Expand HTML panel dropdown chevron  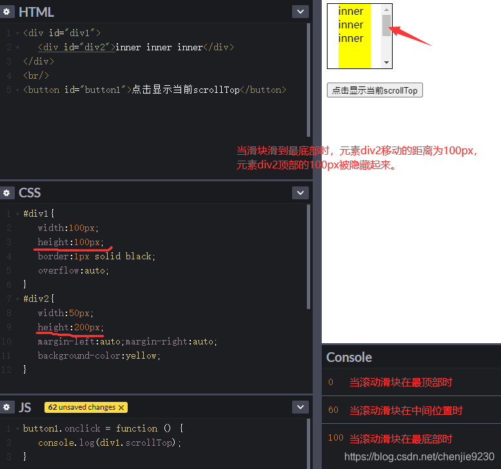tap(300, 12)
